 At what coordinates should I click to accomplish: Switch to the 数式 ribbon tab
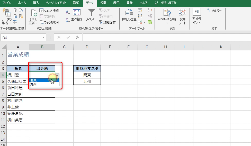(76, 3)
